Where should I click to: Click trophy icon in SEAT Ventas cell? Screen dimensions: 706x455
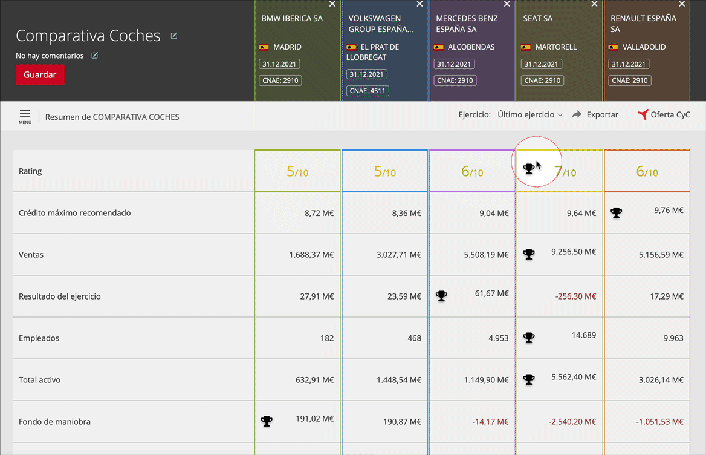point(529,254)
